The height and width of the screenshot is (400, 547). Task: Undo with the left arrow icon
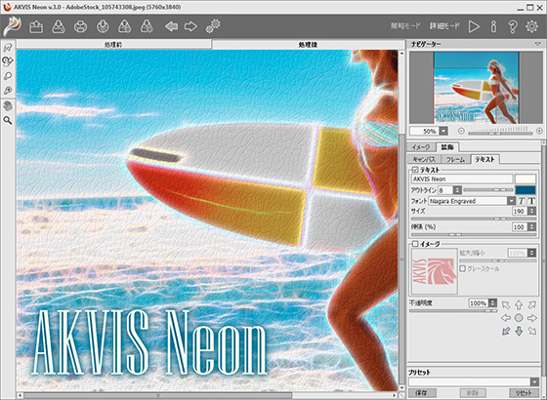coord(171,26)
